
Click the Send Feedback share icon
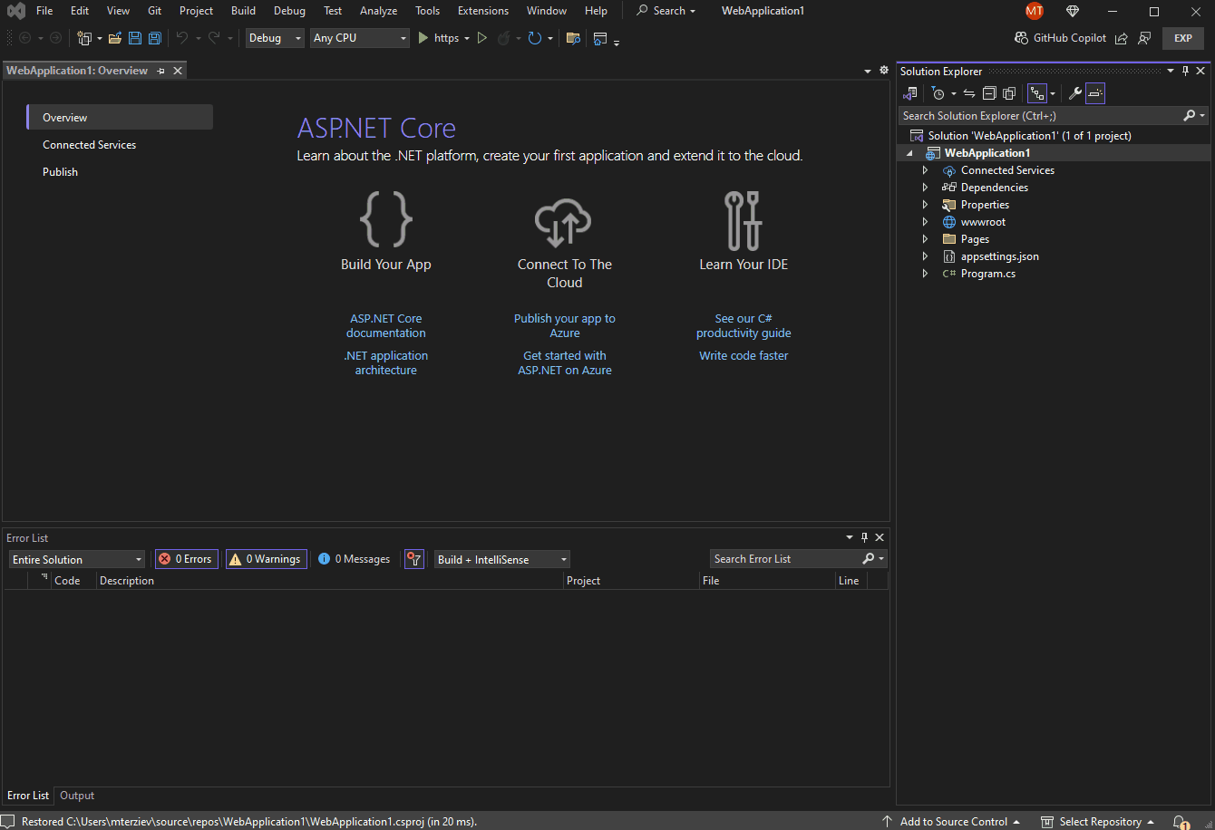coord(1122,38)
